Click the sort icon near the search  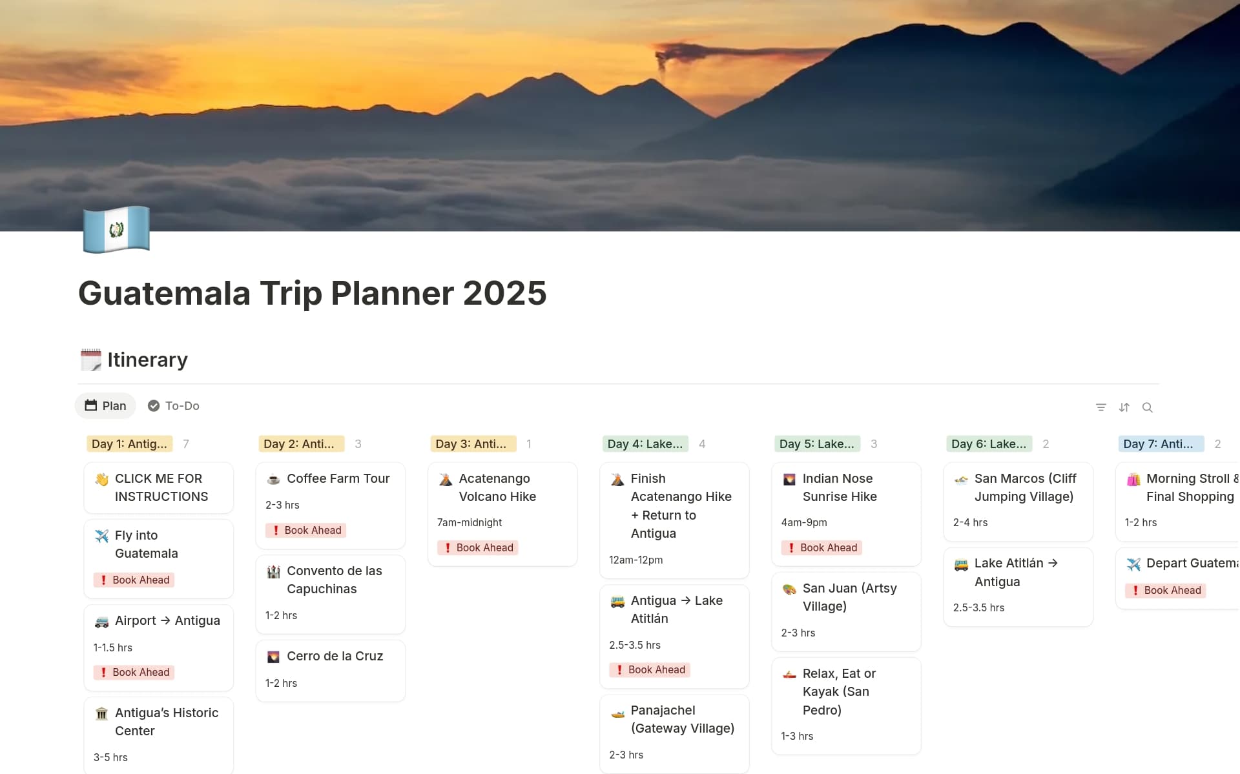click(x=1124, y=407)
